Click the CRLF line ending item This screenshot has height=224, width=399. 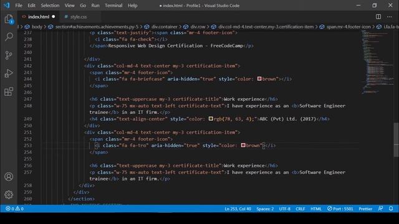300,209
